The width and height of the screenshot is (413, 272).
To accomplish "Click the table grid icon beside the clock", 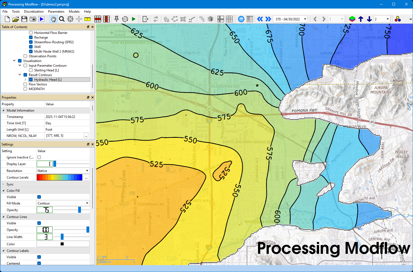I will (x=250, y=19).
